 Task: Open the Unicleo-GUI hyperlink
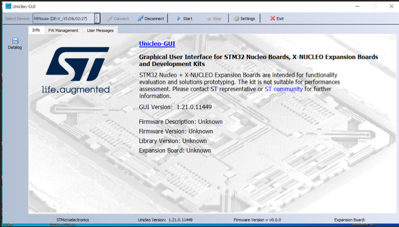pyautogui.click(x=157, y=44)
